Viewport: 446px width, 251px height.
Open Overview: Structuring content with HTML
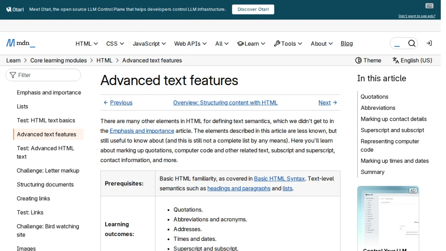point(225,103)
